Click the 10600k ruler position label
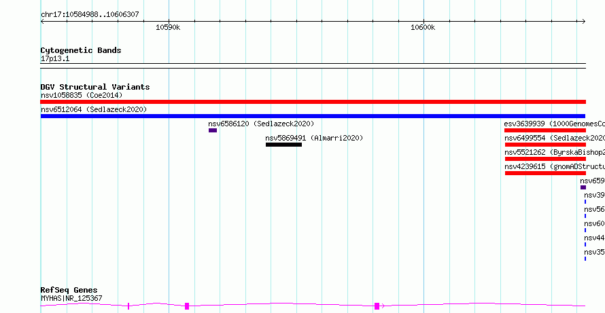The height and width of the screenshot is (313, 605). (423, 27)
